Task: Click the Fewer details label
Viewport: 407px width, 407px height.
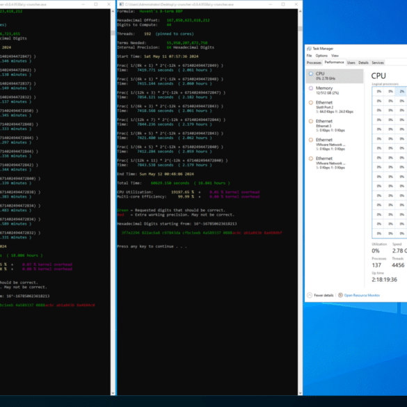Action: point(324,296)
